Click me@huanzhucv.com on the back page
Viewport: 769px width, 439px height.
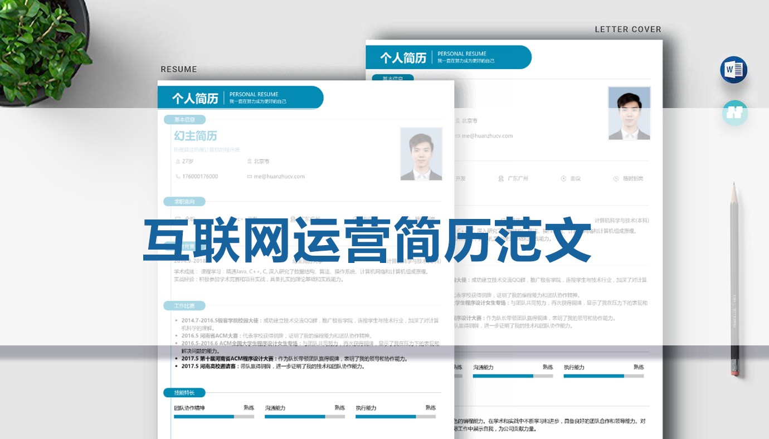pyautogui.click(x=487, y=136)
